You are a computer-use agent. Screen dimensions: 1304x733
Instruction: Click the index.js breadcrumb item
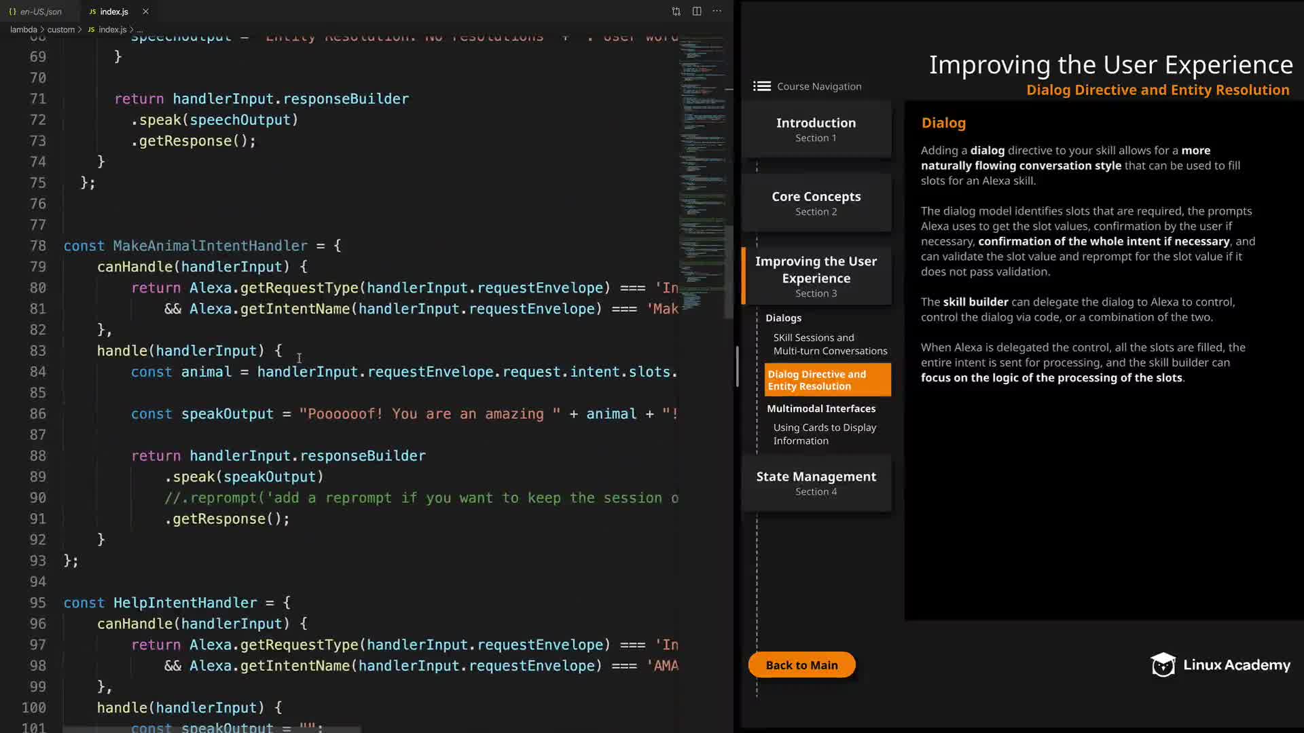tap(112, 30)
